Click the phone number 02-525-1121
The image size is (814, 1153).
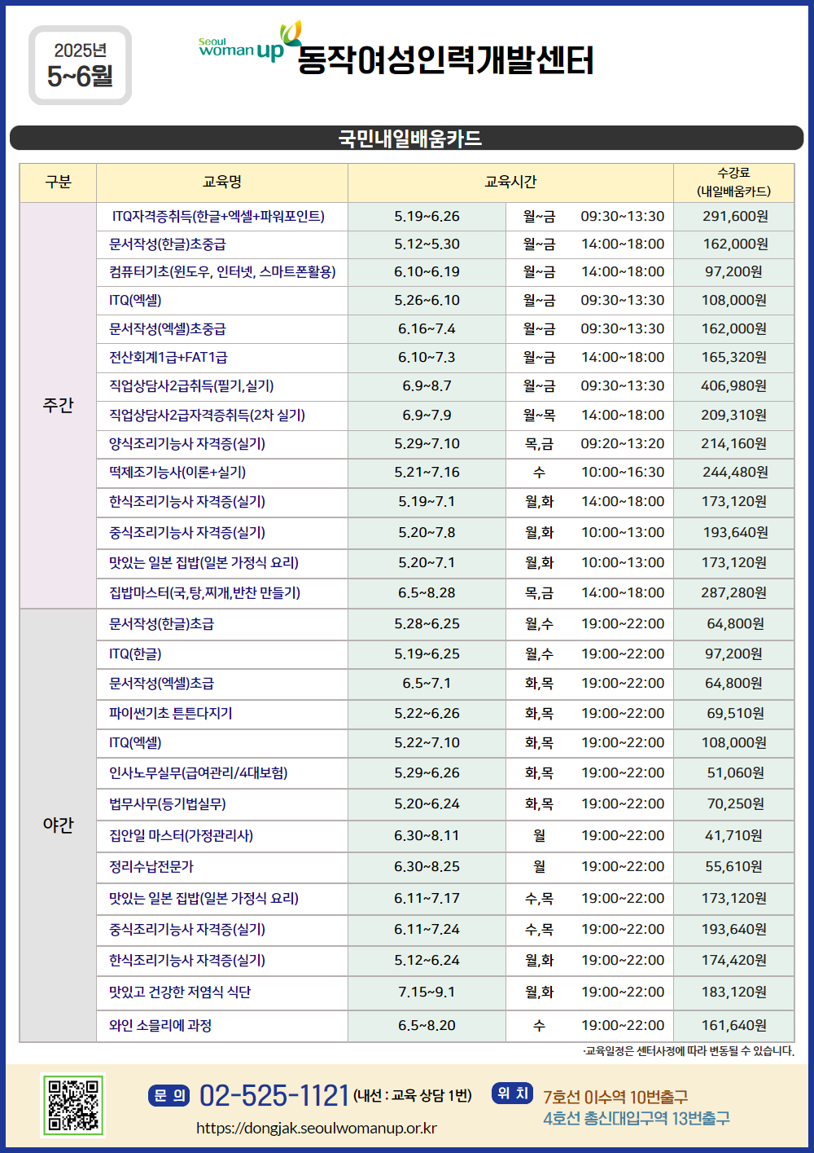(274, 1095)
